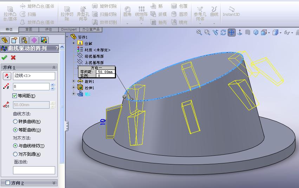This screenshot has width=299, height=188.
Task: Select the 转换曲线(R) radio option
Action: [15, 122]
